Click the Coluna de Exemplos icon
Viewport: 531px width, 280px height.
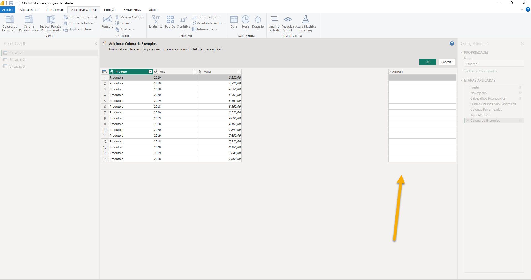click(x=10, y=19)
